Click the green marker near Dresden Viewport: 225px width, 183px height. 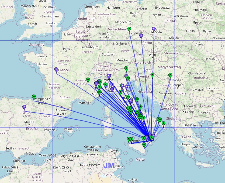[129, 29]
